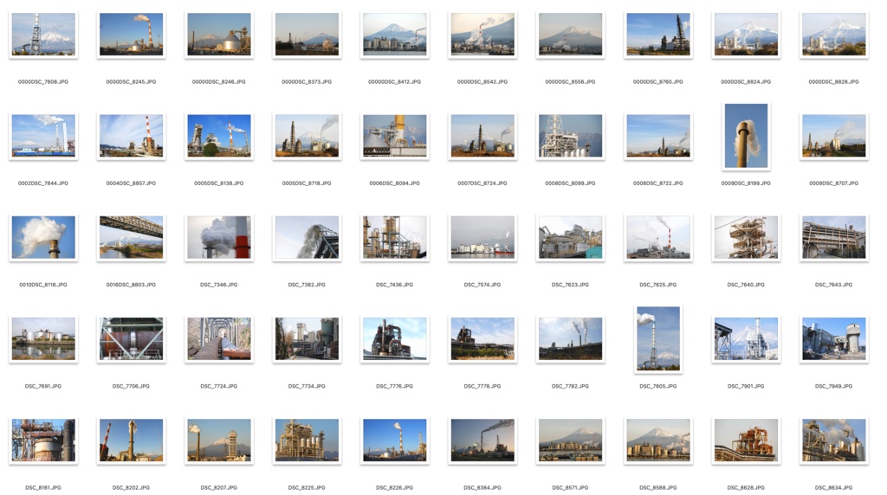Click the DSC_7778.JPG image thumbnail
Viewport: 887px width, 495px height.
tap(482, 339)
